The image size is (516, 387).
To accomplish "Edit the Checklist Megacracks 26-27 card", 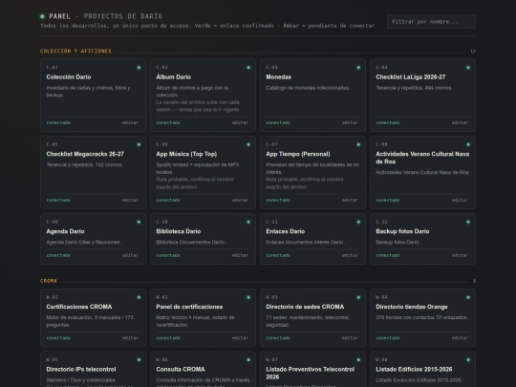I will click(130, 200).
